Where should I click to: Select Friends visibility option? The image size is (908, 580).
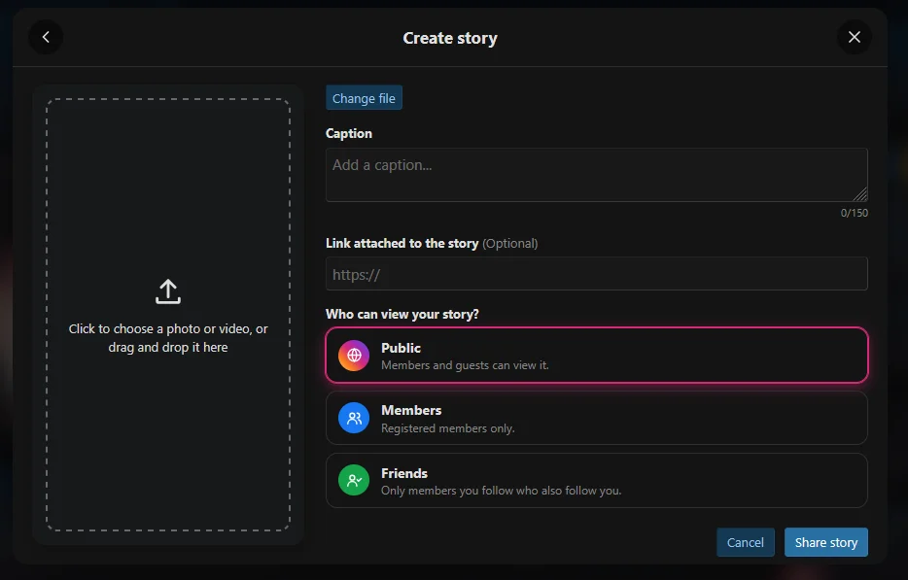coord(597,481)
